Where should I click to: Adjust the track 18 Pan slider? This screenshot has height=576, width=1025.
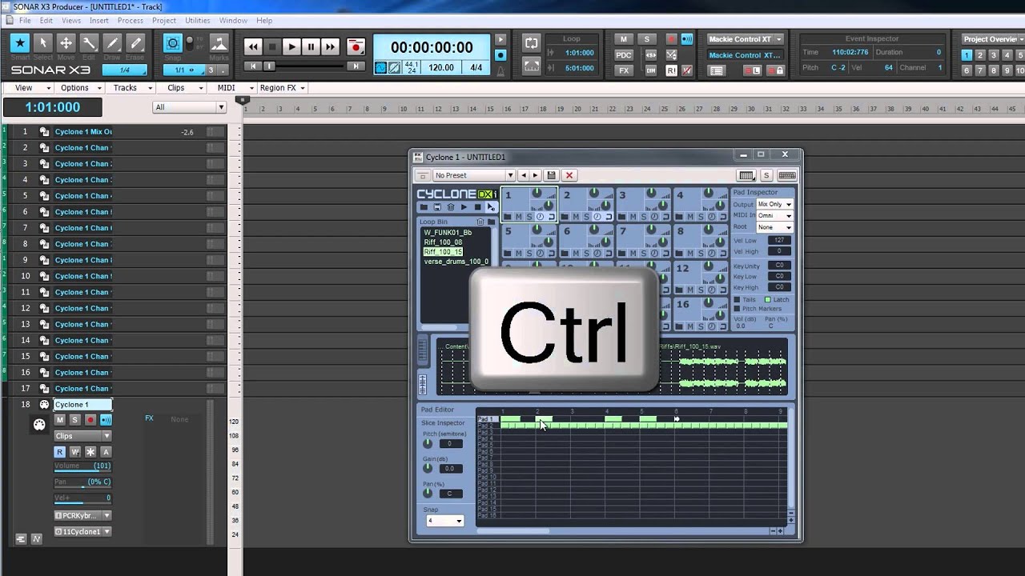pyautogui.click(x=82, y=482)
